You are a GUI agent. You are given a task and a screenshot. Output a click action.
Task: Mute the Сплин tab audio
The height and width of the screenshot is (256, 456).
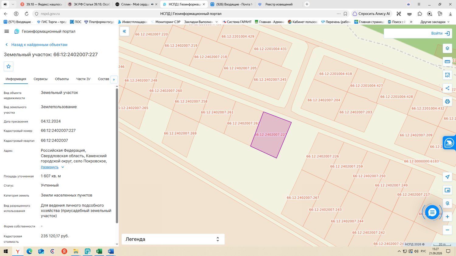coord(152,4)
